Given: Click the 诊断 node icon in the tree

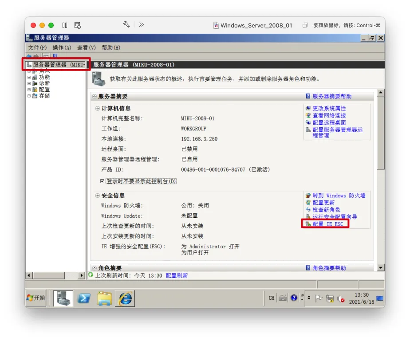Looking at the screenshot, I should 35,83.
